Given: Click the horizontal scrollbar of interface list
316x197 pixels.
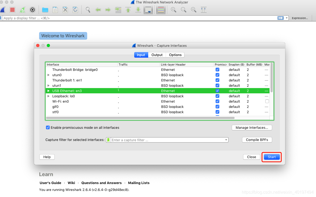Looking at the screenshot, I should (x=140, y=118).
